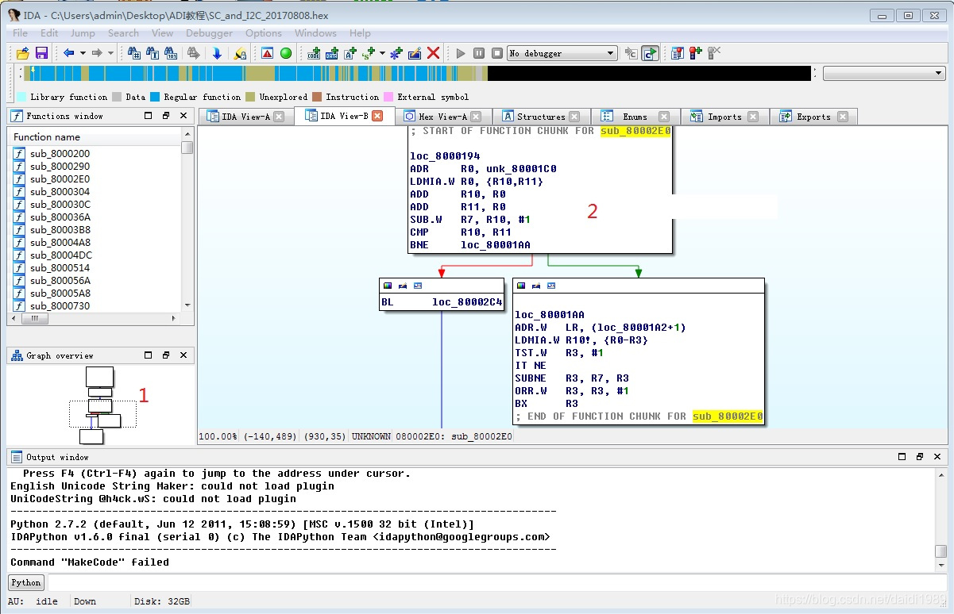Screen dimensions: 954x614
Task: Open the Debugger menu
Action: tap(209, 33)
